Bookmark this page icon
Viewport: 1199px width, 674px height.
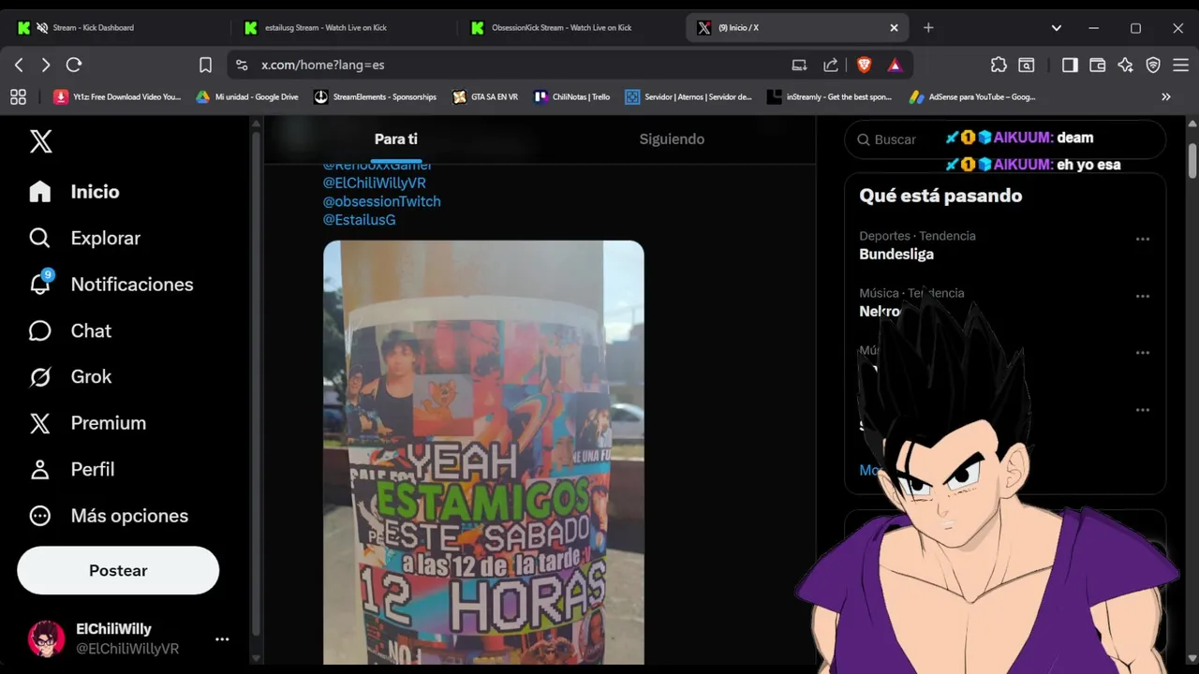pyautogui.click(x=205, y=65)
